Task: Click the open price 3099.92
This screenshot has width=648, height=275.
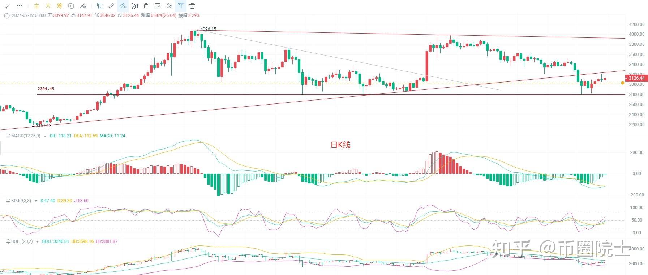Action: pyautogui.click(x=61, y=15)
